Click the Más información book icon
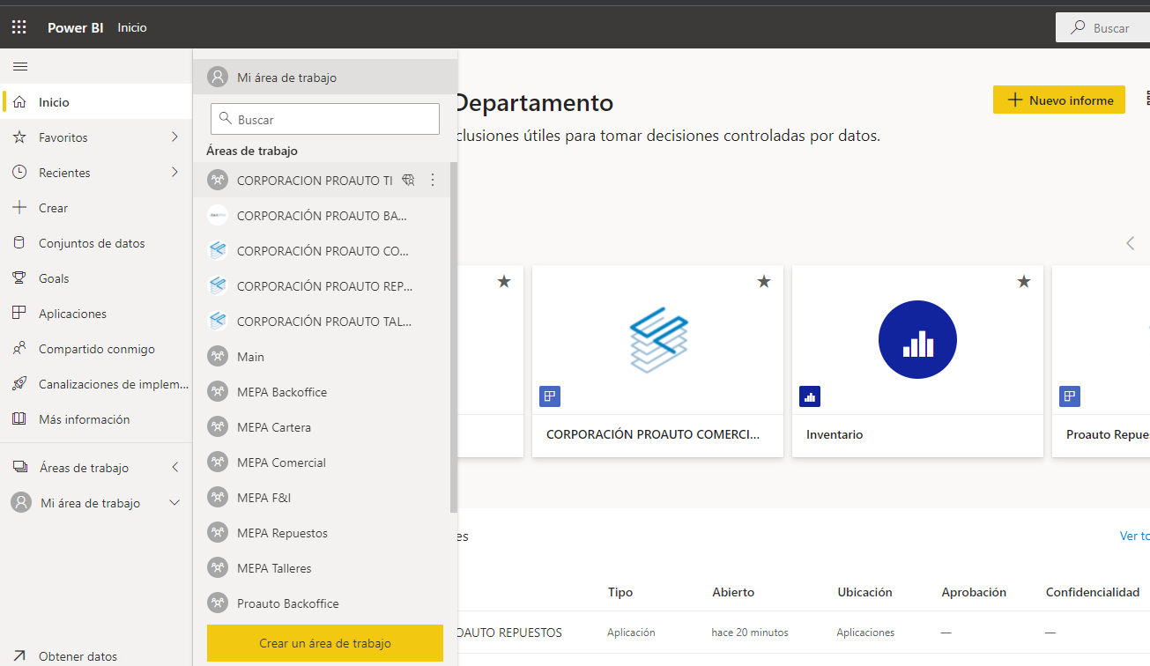Image resolution: width=1150 pixels, height=666 pixels. tap(19, 419)
